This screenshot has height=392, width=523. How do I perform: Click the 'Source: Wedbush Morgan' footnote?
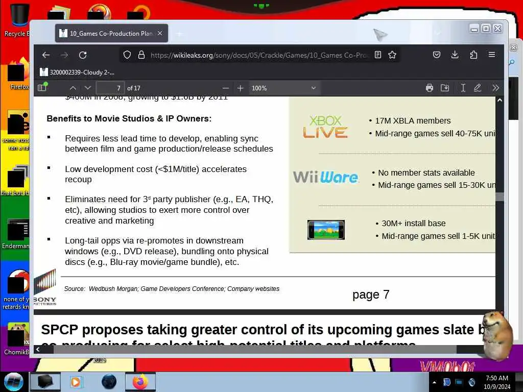tap(172, 289)
